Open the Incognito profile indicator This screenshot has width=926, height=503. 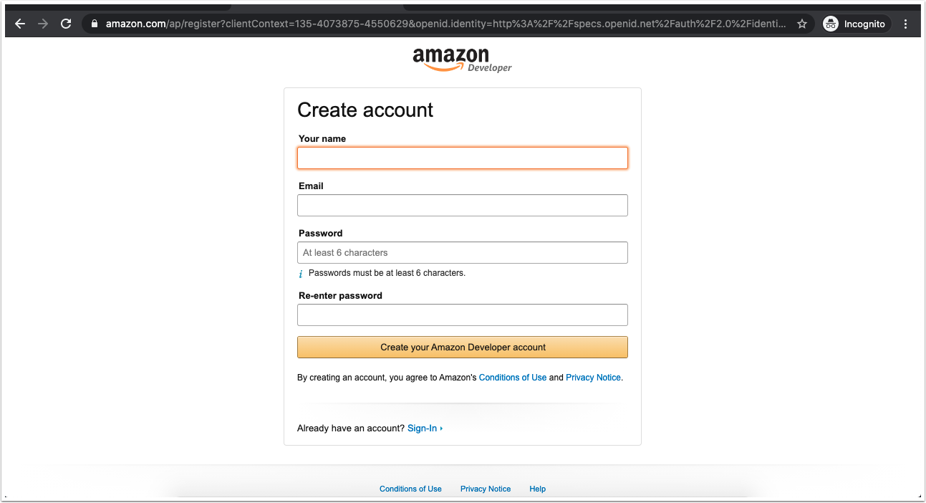coord(855,24)
